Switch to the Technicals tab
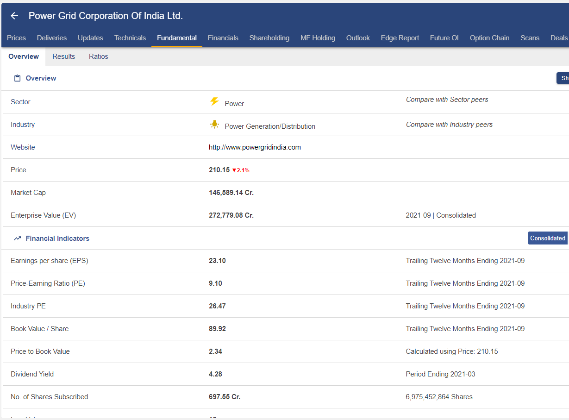The image size is (569, 420). click(x=130, y=38)
